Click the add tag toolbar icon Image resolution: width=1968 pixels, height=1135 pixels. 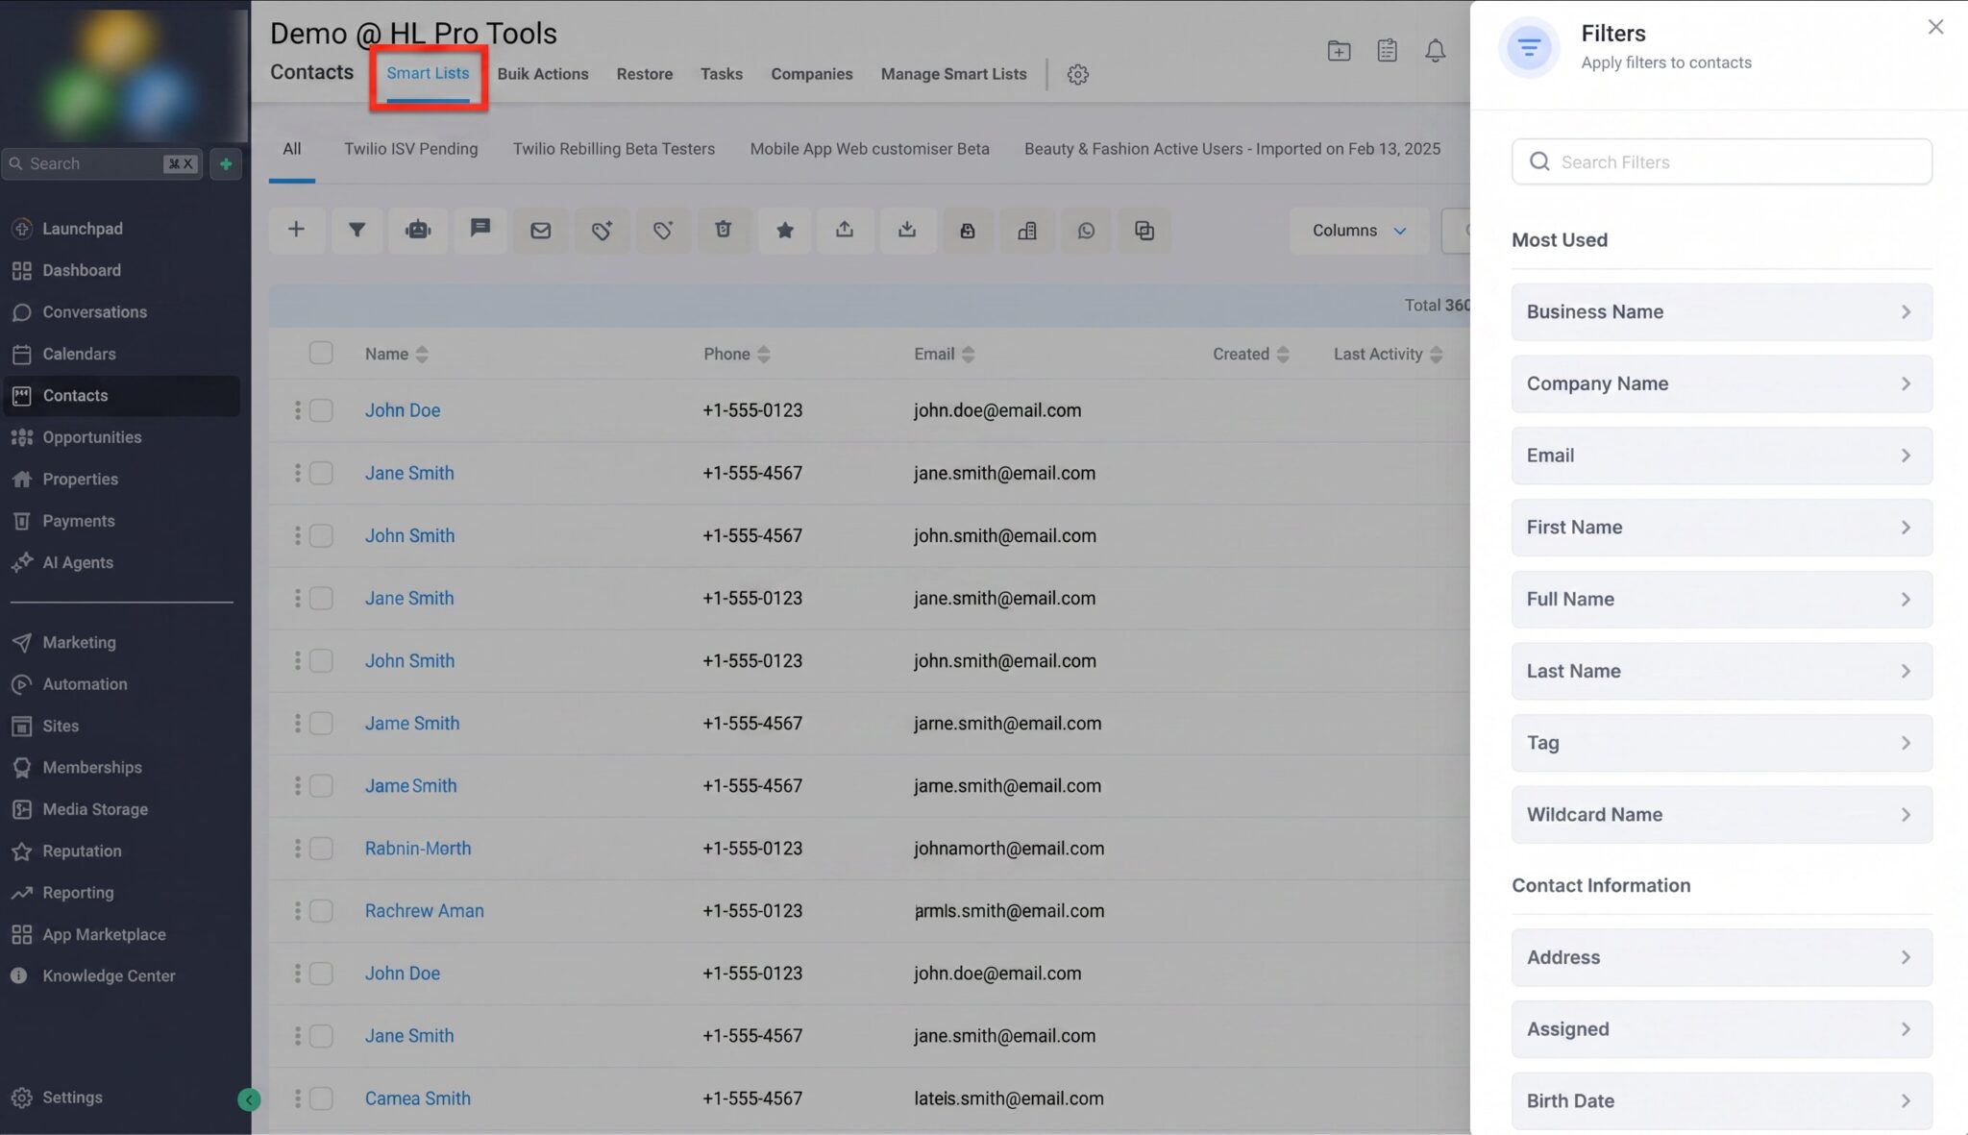click(602, 230)
